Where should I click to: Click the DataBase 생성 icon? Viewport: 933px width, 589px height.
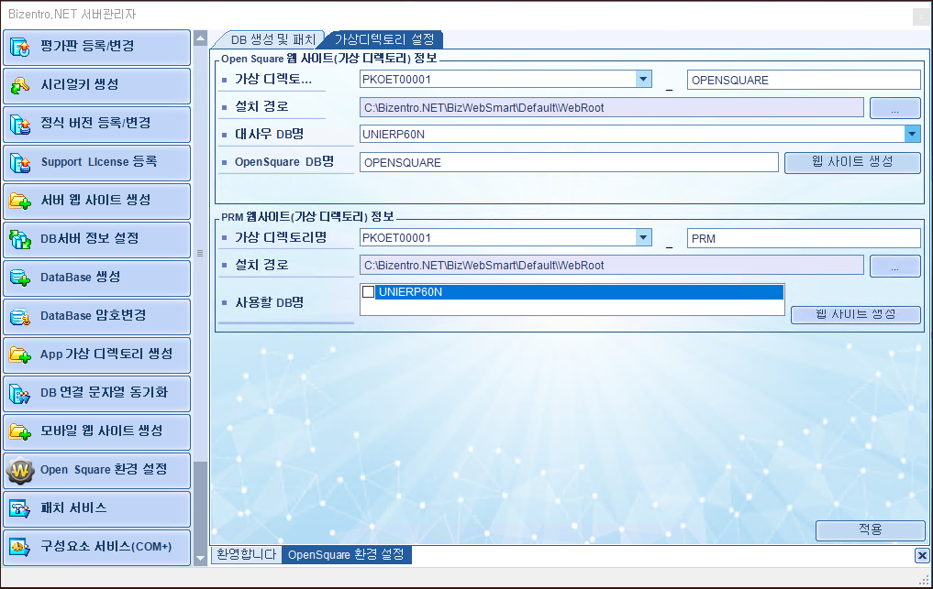[x=20, y=278]
